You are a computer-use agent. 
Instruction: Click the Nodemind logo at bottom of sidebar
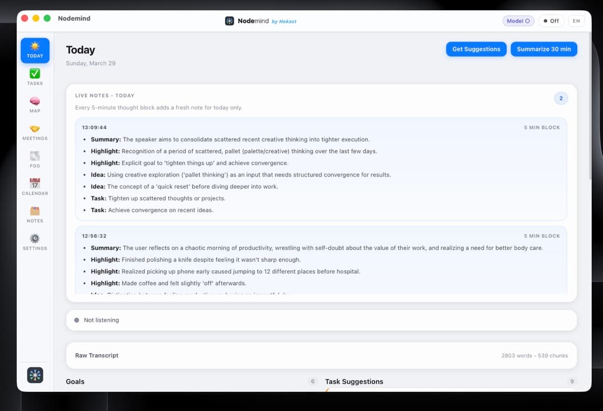coord(35,375)
